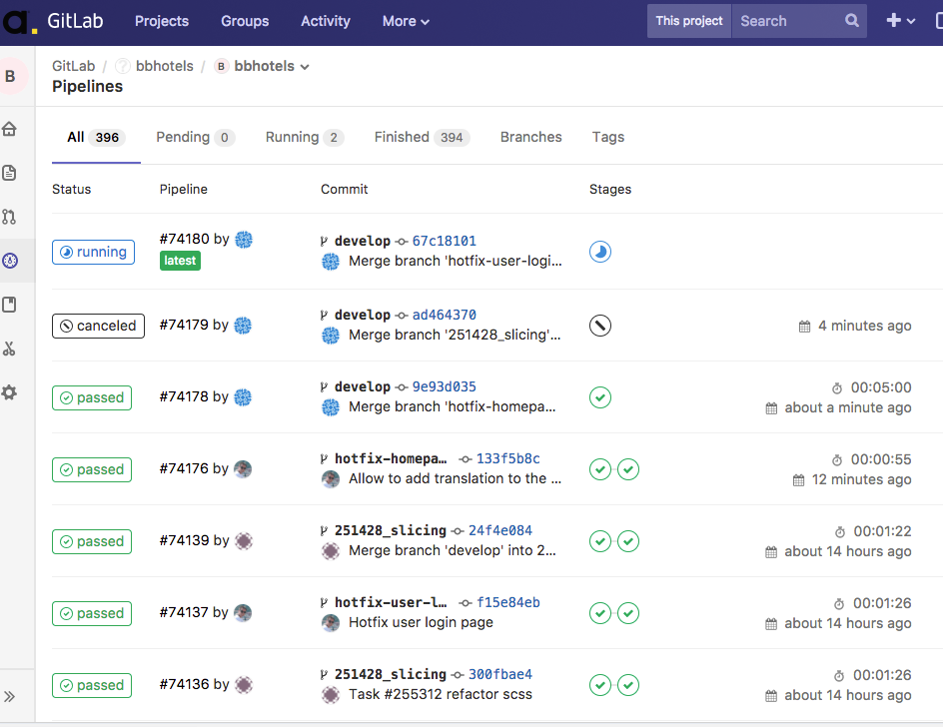Click first passed stage icon of pipeline #74139

(600, 541)
